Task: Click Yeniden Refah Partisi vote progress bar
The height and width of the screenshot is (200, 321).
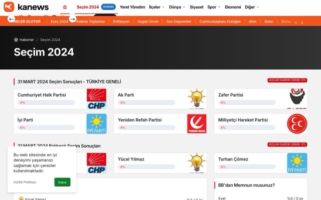Action: point(146,127)
